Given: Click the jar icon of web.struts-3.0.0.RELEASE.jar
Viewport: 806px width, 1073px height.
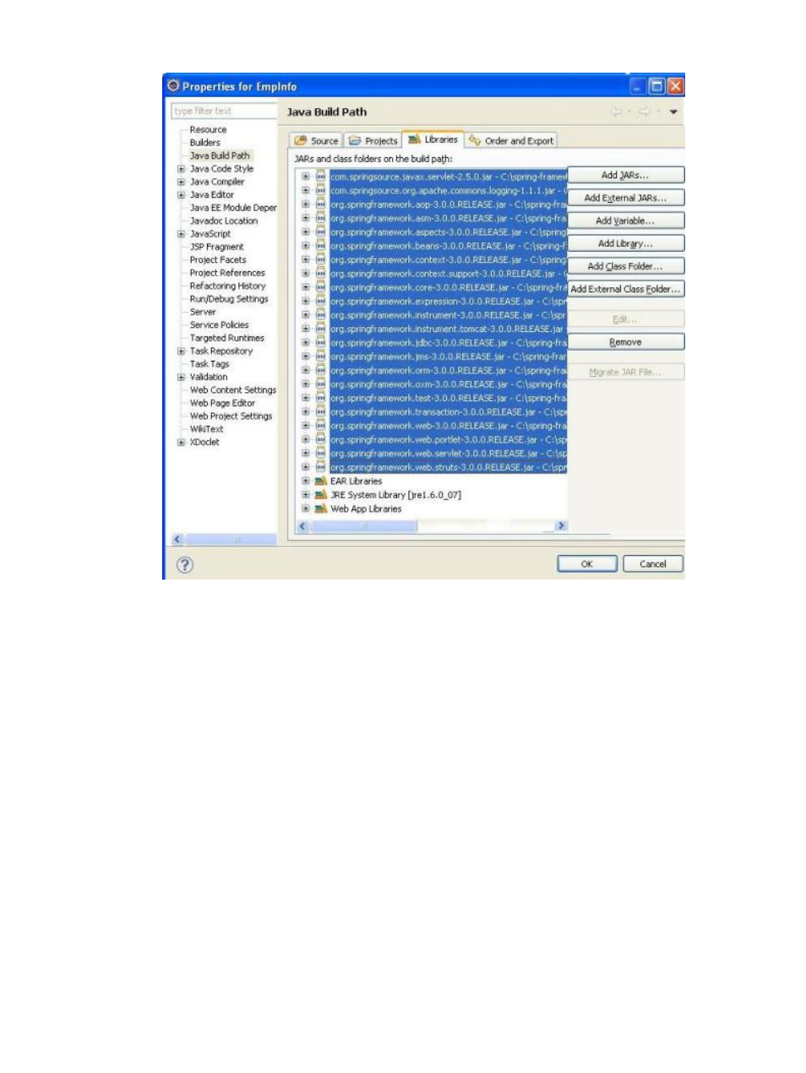Looking at the screenshot, I should pos(320,467).
